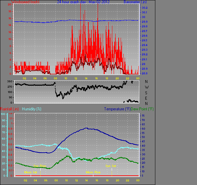Screen dimensions: 197x185
Task: Click the bottom N compass letter beside 0
Action: point(146,104)
